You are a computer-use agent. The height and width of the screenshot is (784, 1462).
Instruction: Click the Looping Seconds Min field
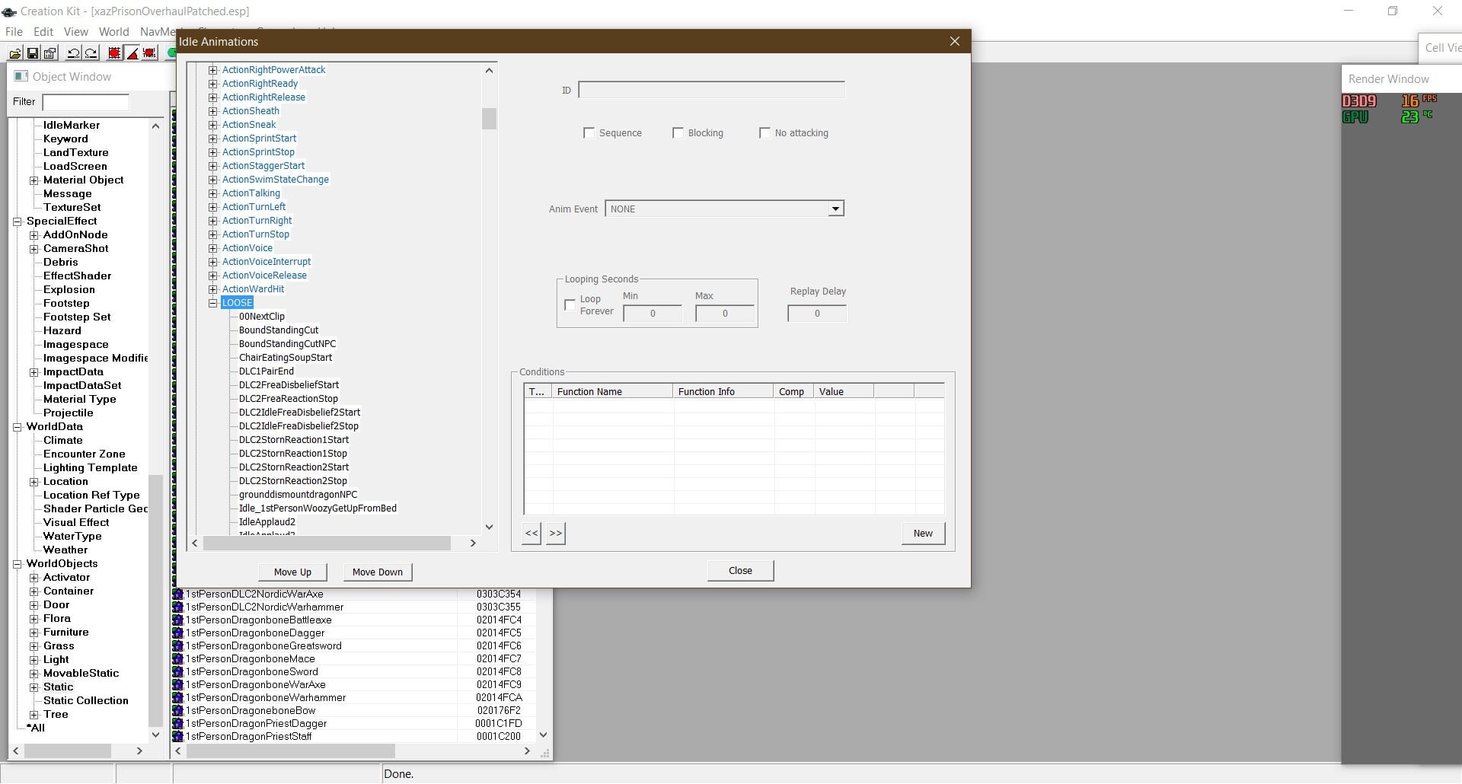[653, 314]
